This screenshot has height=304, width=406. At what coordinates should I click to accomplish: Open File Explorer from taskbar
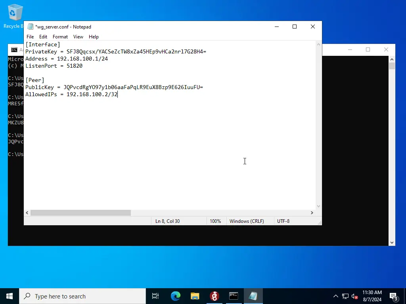(x=195, y=296)
